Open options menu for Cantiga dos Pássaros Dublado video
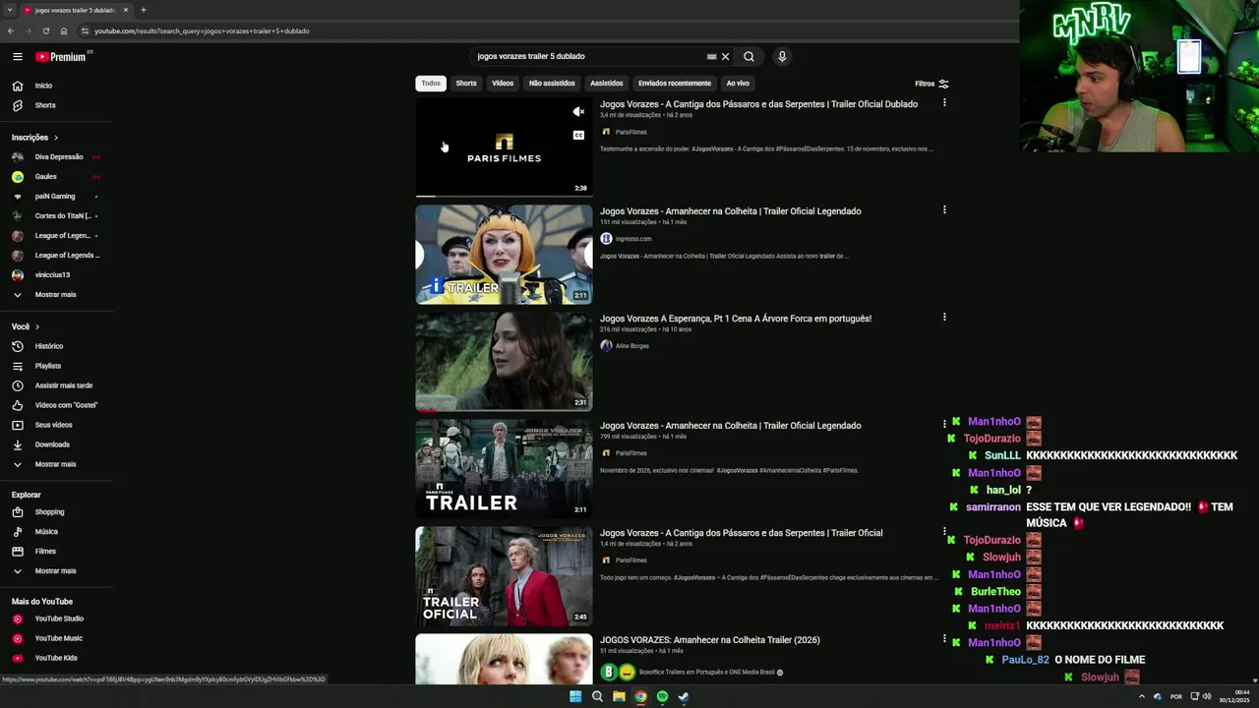The width and height of the screenshot is (1259, 708). (x=944, y=103)
